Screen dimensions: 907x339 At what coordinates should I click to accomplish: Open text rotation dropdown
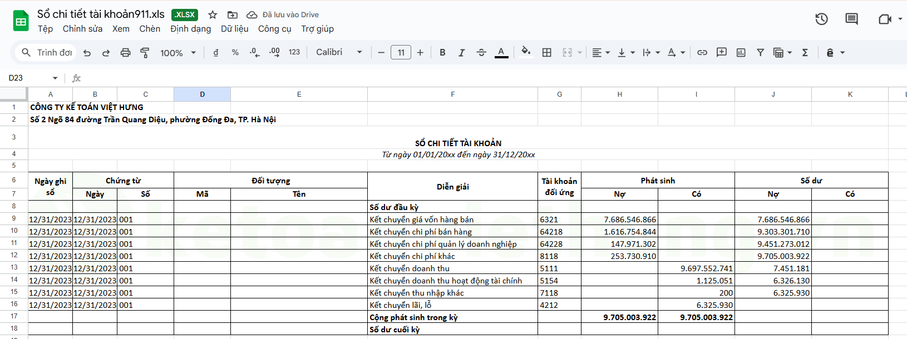pyautogui.click(x=676, y=53)
